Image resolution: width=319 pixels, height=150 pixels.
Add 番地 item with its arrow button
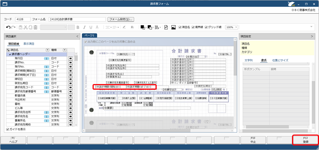tap(71, 104)
